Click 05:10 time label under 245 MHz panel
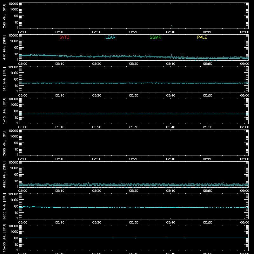 (60, 32)
